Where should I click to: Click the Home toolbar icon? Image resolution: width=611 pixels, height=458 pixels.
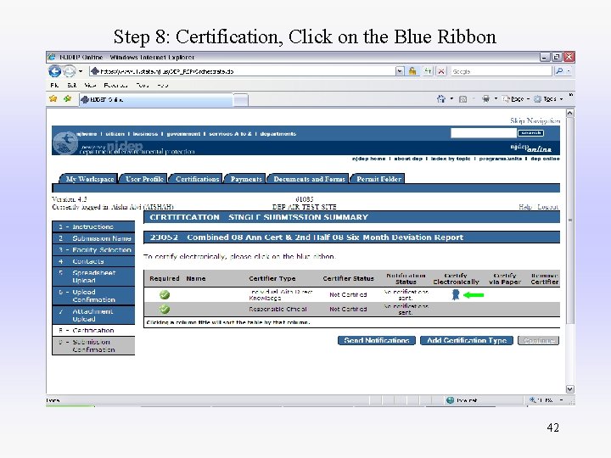pos(441,99)
